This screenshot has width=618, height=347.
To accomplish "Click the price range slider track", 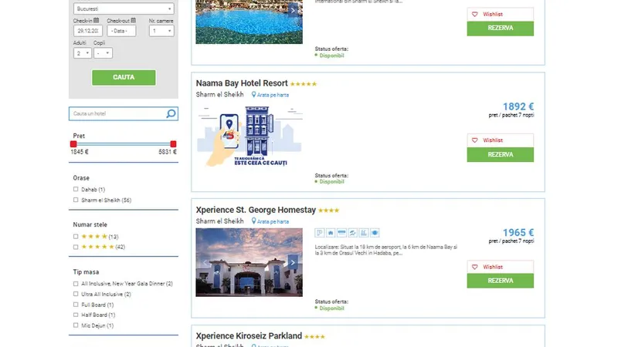I will (124, 144).
